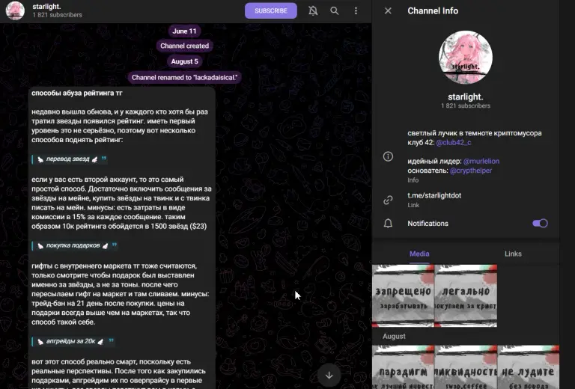The width and height of the screenshot is (575, 389).
Task: Click the starlight. title in chat header
Action: pyautogui.click(x=46, y=7)
